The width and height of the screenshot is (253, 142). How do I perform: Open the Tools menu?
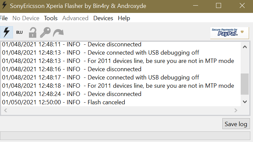click(x=51, y=18)
